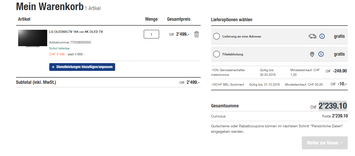Click the -10% Genossenschafter melectronics coupon
The height and width of the screenshot is (156, 355).
pos(228,72)
